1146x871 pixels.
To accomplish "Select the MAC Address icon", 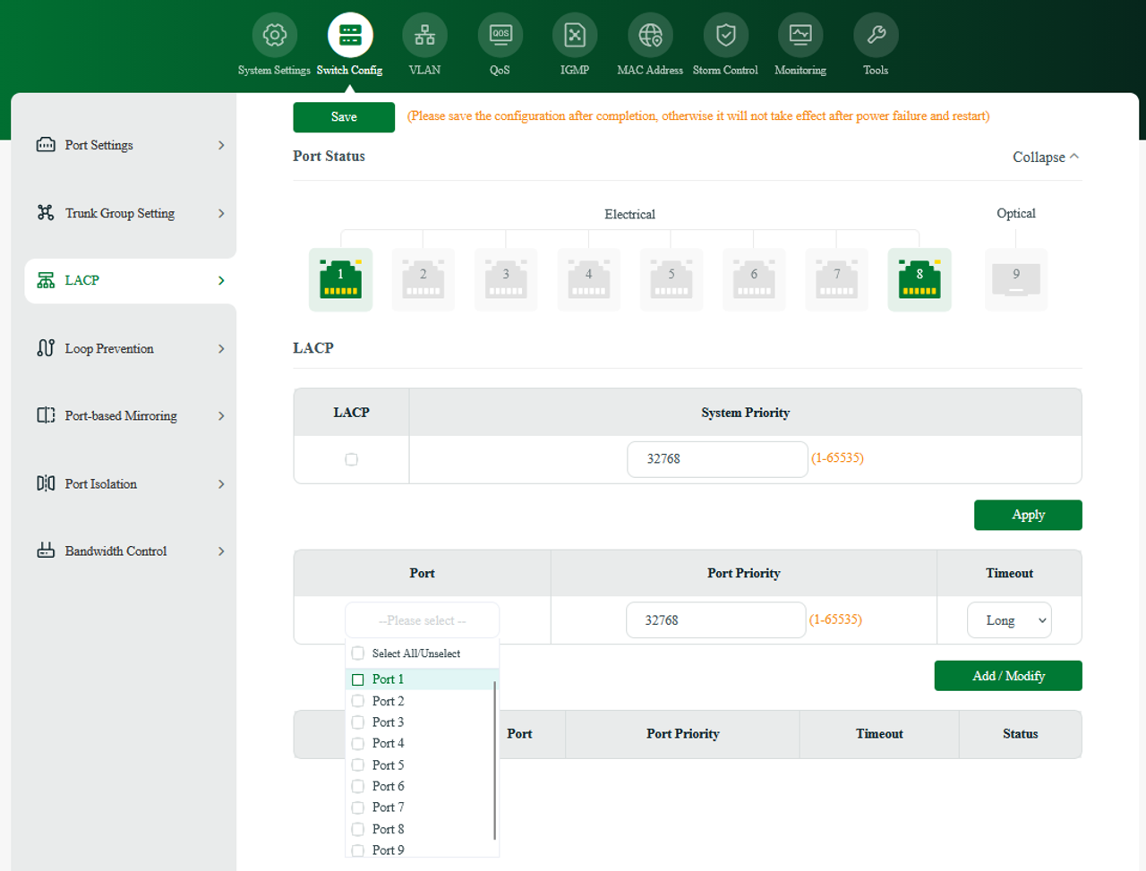I will 650,34.
